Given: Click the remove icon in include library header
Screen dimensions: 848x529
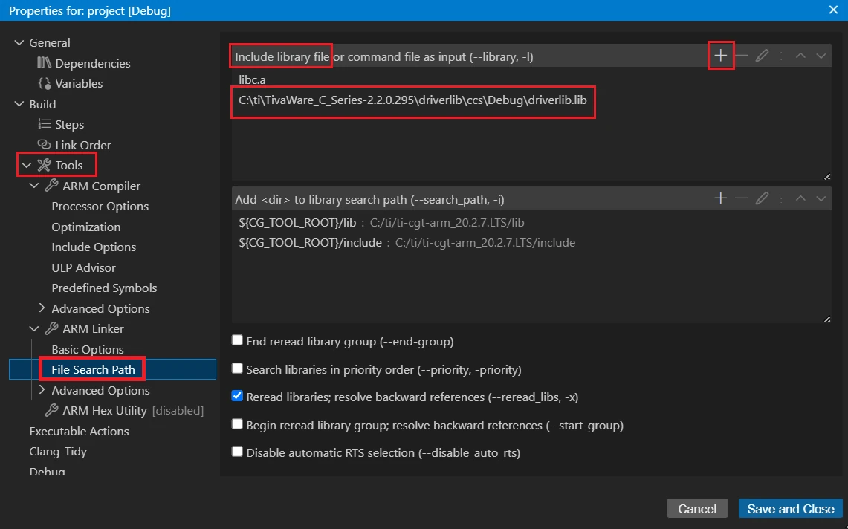Looking at the screenshot, I should click(741, 56).
